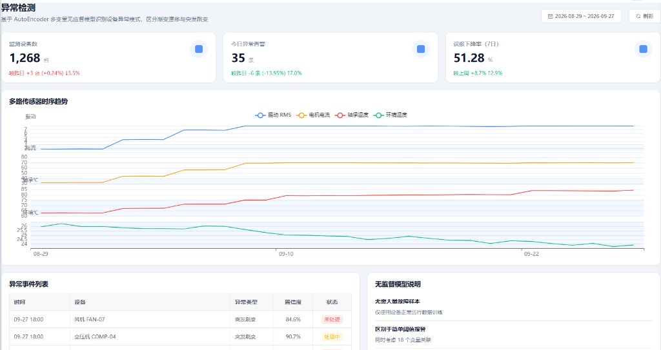Click the 多路传感器时序趋势 chart title
This screenshot has height=350, width=661.
click(38, 101)
